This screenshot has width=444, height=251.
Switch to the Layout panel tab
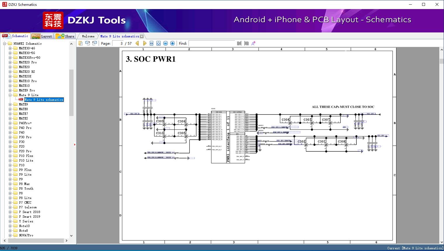(x=42, y=36)
